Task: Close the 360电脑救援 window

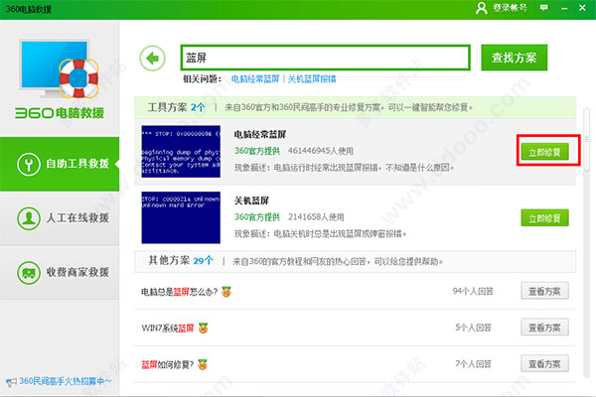Action: click(x=582, y=8)
